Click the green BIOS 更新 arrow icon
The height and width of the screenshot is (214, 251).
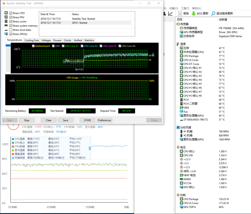(194, 14)
